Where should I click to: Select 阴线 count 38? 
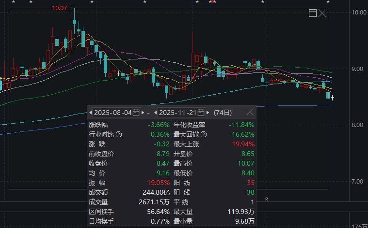[251, 192]
